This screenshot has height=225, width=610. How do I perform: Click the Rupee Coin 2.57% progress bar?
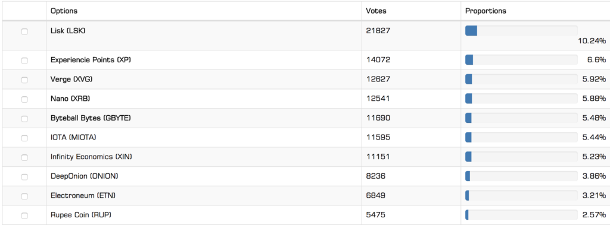tap(521, 215)
